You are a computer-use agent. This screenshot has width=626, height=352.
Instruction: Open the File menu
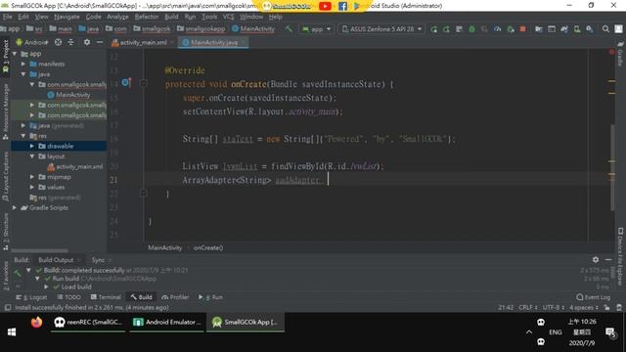pyautogui.click(x=7, y=17)
